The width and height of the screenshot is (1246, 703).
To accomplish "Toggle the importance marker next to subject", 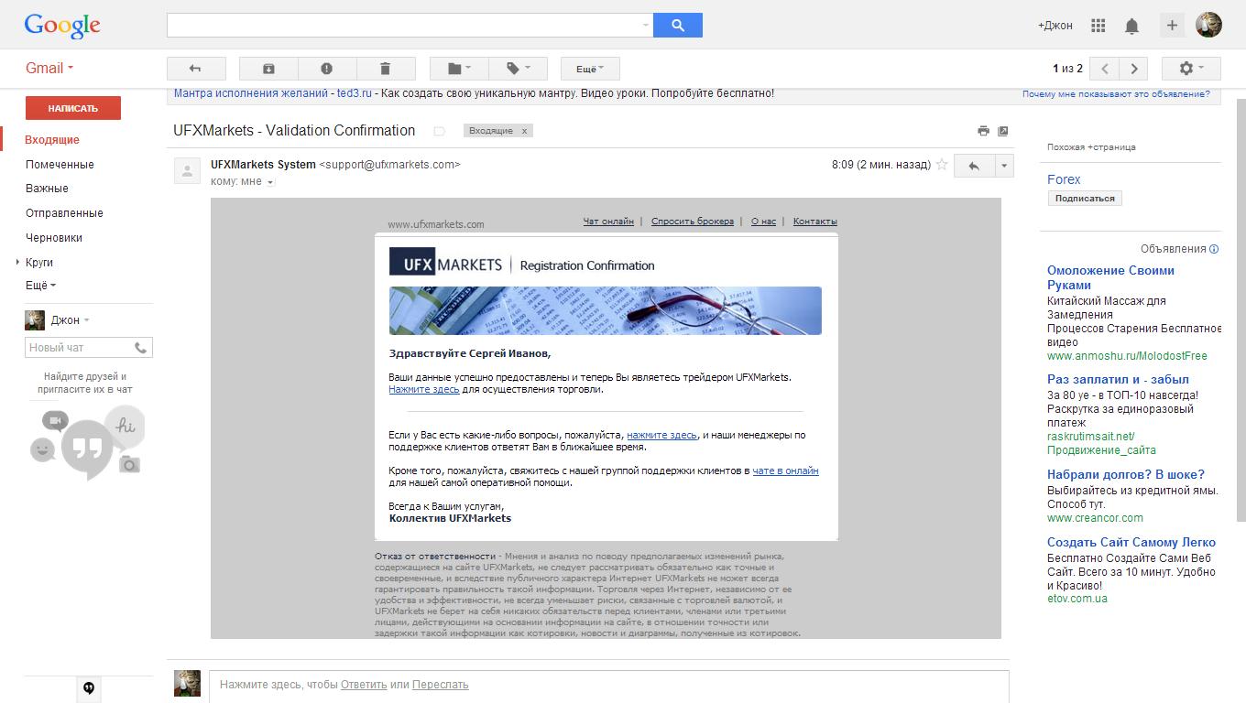I will click(x=439, y=131).
